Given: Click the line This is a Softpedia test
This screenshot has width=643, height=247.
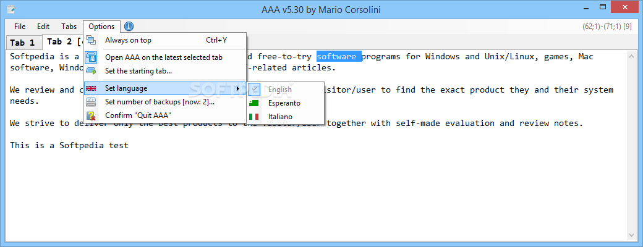Looking at the screenshot, I should pyautogui.click(x=69, y=145).
